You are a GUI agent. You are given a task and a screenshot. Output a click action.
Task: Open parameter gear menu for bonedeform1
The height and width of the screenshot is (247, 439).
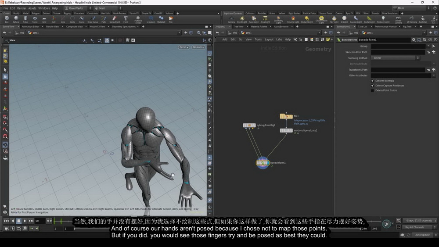pyautogui.click(x=414, y=40)
